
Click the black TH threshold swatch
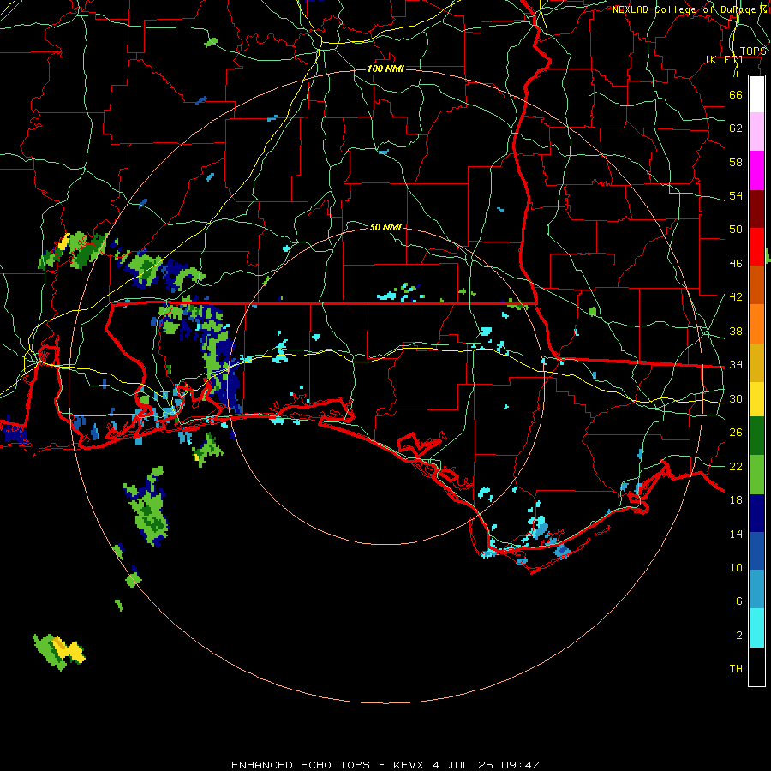tap(756, 666)
